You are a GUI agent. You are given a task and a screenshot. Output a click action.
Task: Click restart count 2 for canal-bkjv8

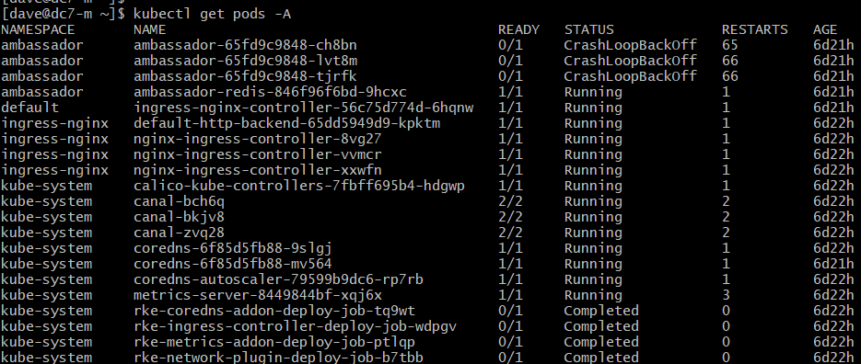coord(726,217)
